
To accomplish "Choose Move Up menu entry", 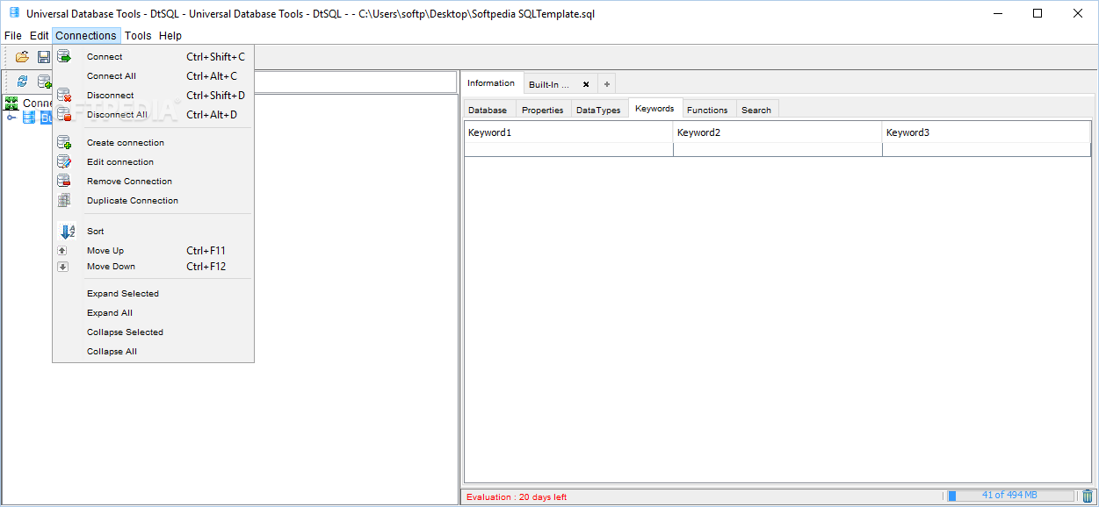I will click(153, 251).
